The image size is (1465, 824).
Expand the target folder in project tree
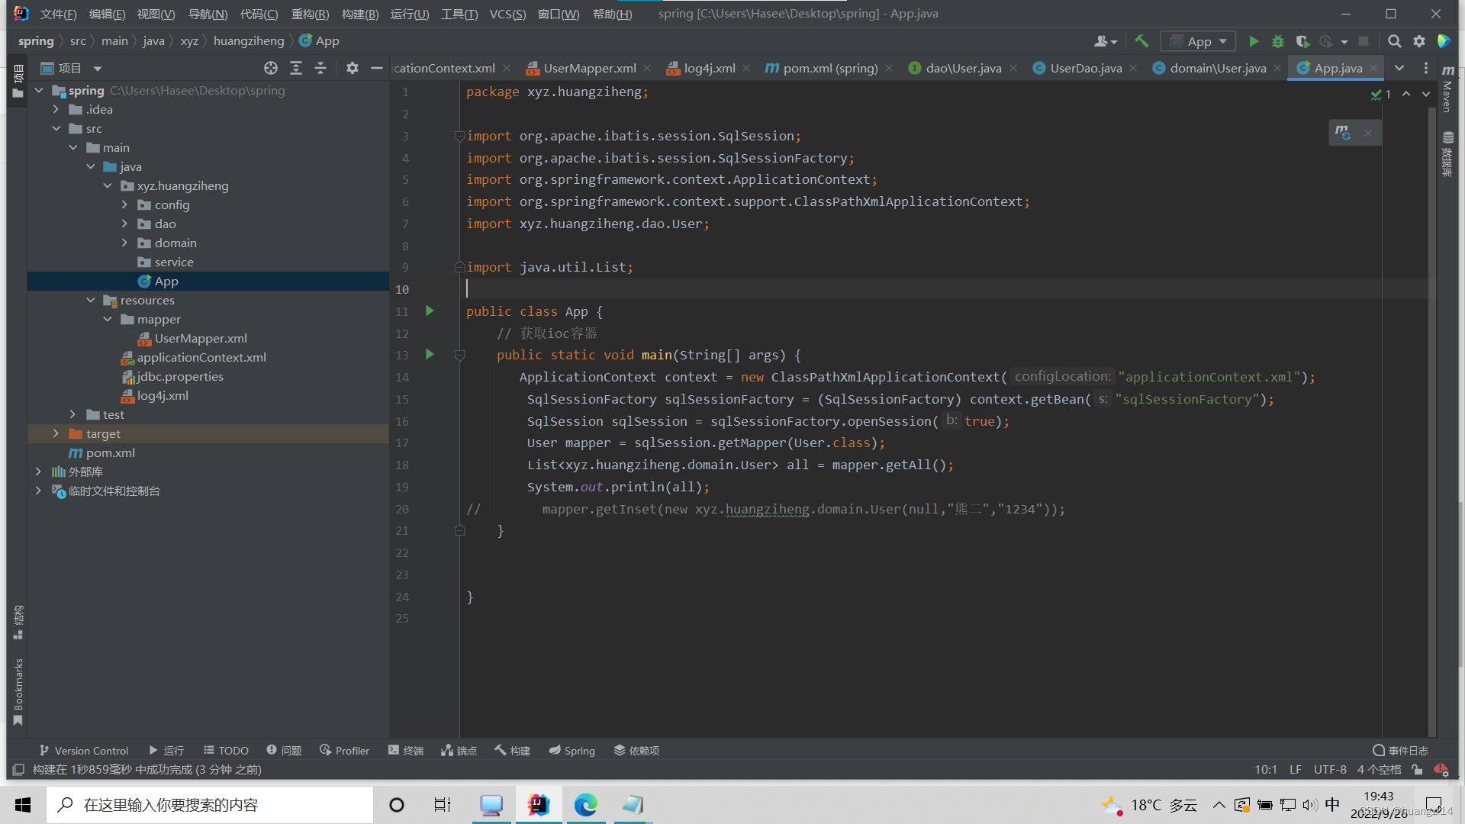click(56, 433)
